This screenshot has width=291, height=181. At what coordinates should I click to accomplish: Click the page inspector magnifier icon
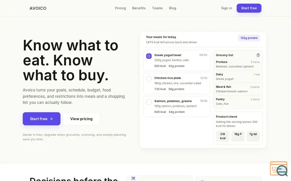279,169
